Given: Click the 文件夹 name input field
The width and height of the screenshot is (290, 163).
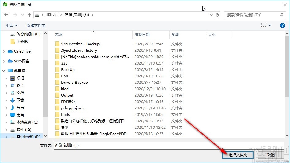Looking at the screenshot, I should 169,146.
